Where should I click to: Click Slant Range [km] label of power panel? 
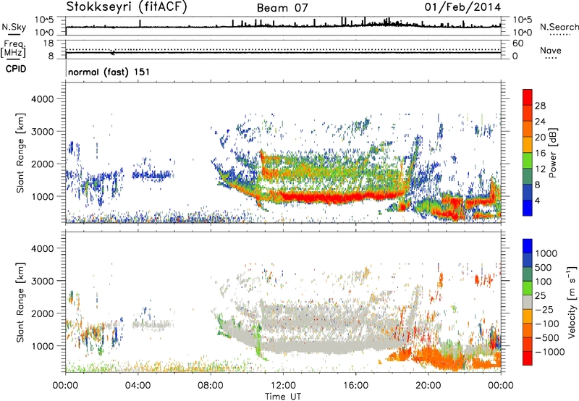click(20, 153)
